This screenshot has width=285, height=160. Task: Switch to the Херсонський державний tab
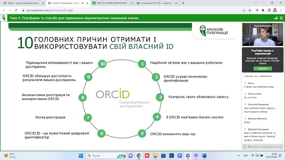coord(113,3)
